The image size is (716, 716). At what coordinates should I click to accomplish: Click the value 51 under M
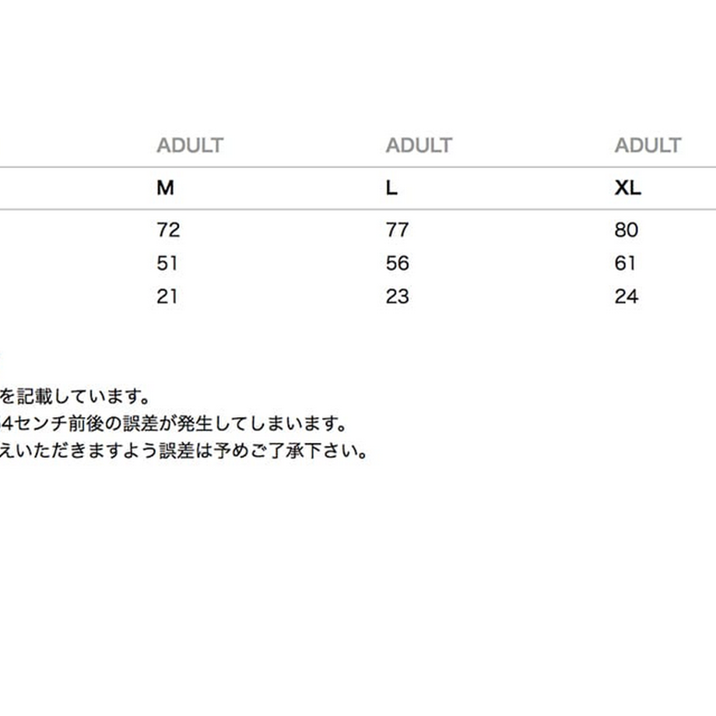click(x=167, y=263)
